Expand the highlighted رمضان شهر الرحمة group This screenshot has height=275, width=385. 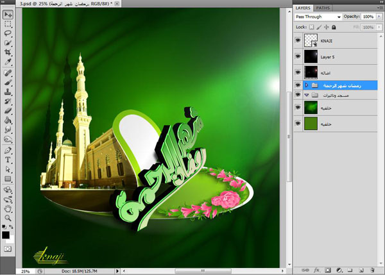[307, 85]
